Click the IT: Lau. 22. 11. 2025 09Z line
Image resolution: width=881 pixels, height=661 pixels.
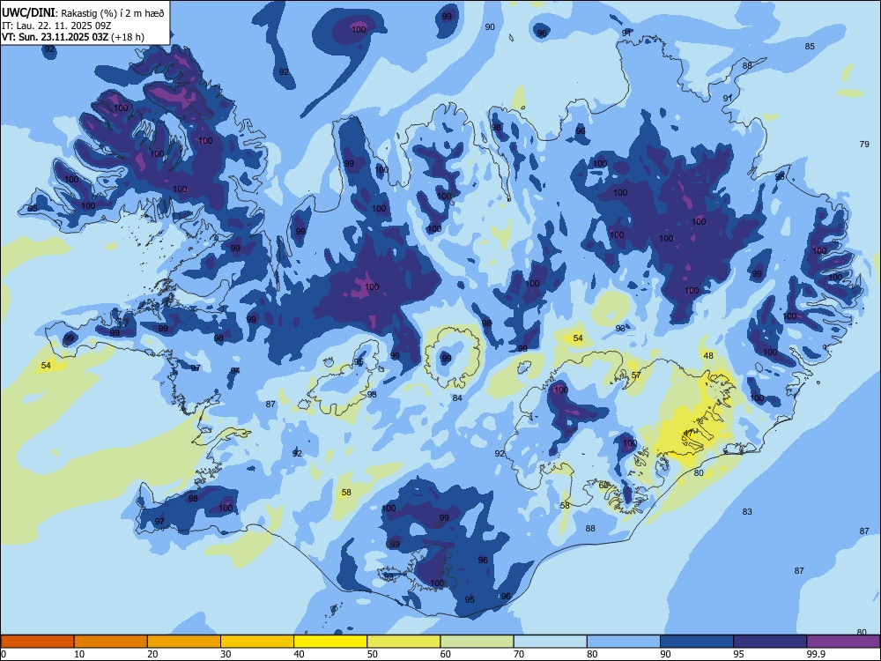point(56,26)
